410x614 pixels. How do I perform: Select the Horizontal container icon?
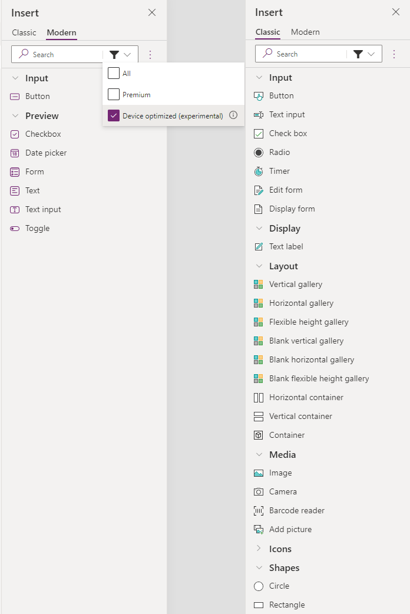[260, 397]
